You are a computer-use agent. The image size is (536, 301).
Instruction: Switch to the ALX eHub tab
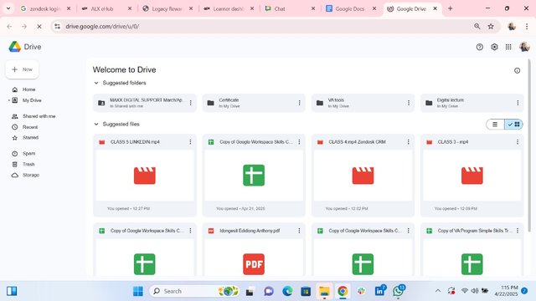106,9
